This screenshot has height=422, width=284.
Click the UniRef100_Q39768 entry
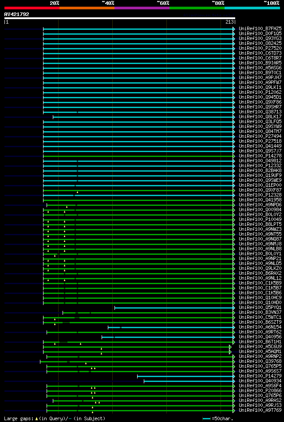tap(260, 361)
